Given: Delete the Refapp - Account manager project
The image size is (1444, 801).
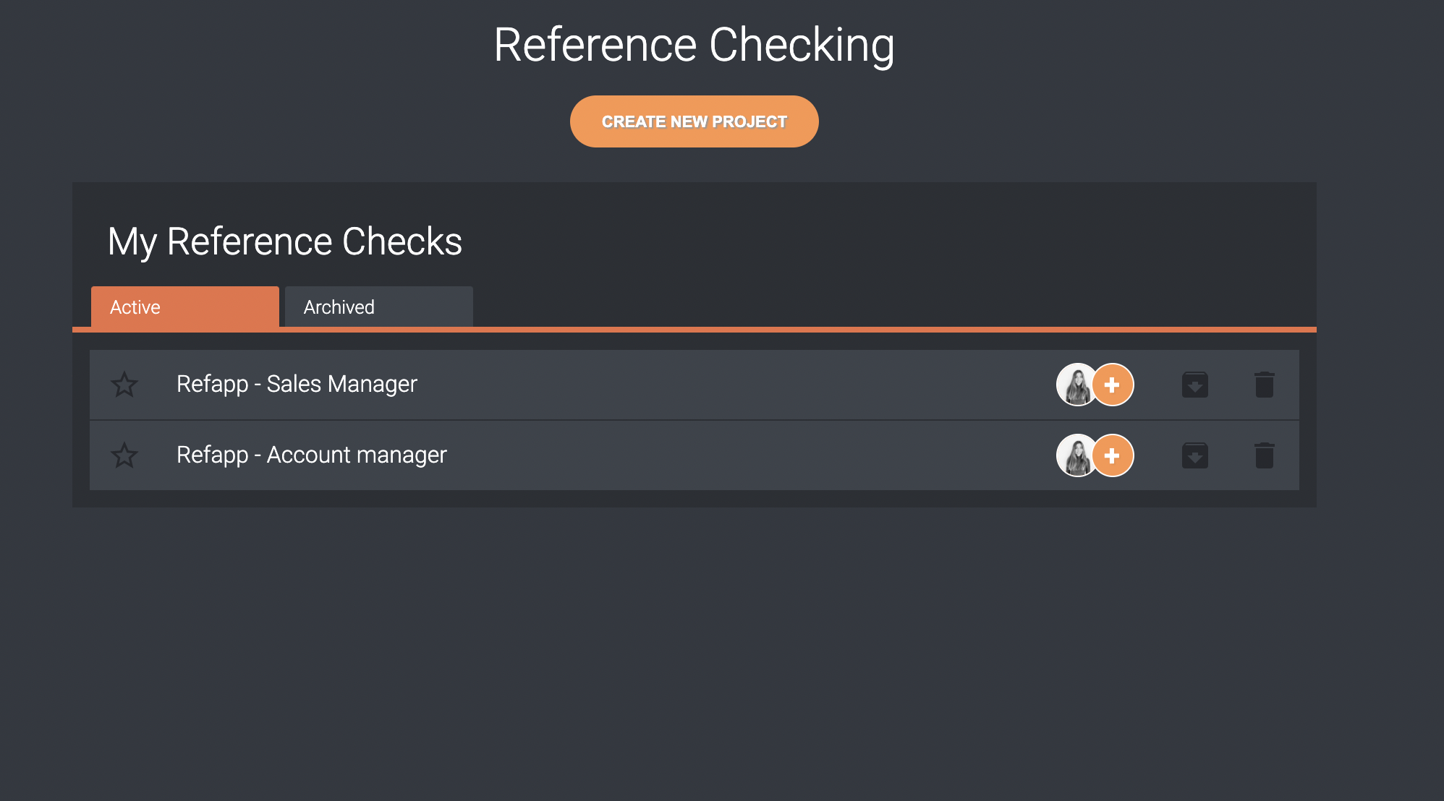Looking at the screenshot, I should 1265,455.
